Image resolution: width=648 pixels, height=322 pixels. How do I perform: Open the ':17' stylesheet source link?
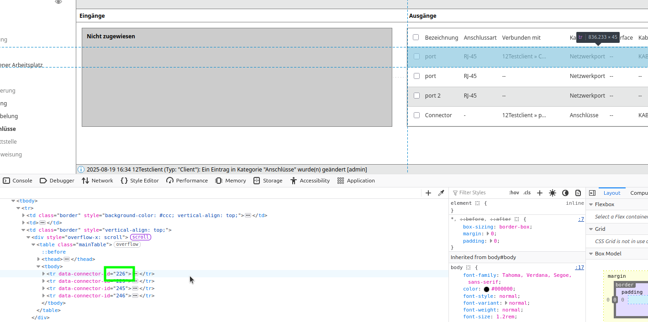click(x=580, y=268)
